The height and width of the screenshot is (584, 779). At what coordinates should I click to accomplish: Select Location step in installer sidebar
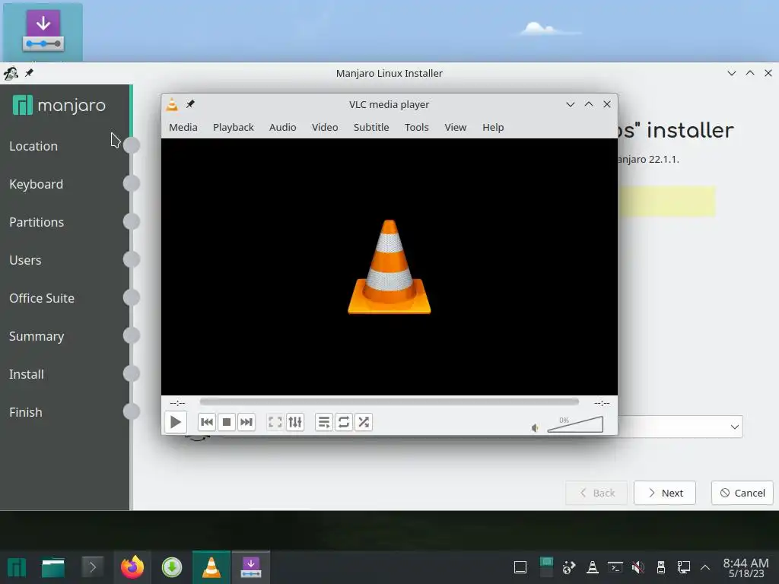click(33, 146)
